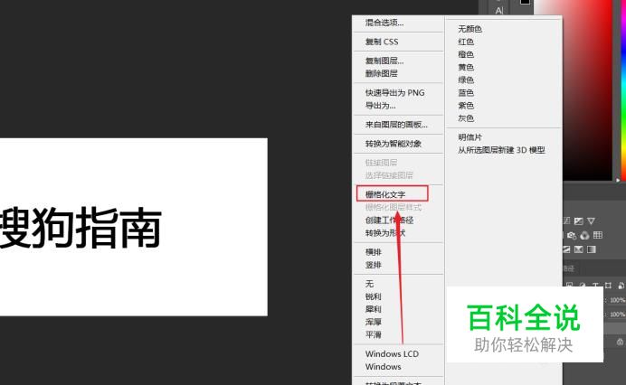Choose the 锐利 anti-aliasing option
The image size is (626, 385).
(374, 296)
